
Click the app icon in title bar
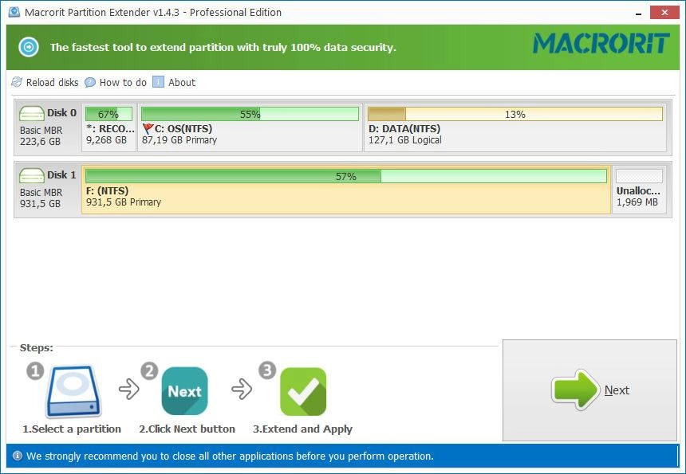tap(14, 12)
